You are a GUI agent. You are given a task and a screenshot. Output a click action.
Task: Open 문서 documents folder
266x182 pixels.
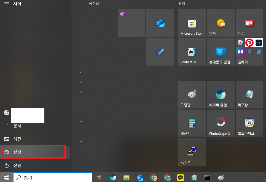coord(35,126)
